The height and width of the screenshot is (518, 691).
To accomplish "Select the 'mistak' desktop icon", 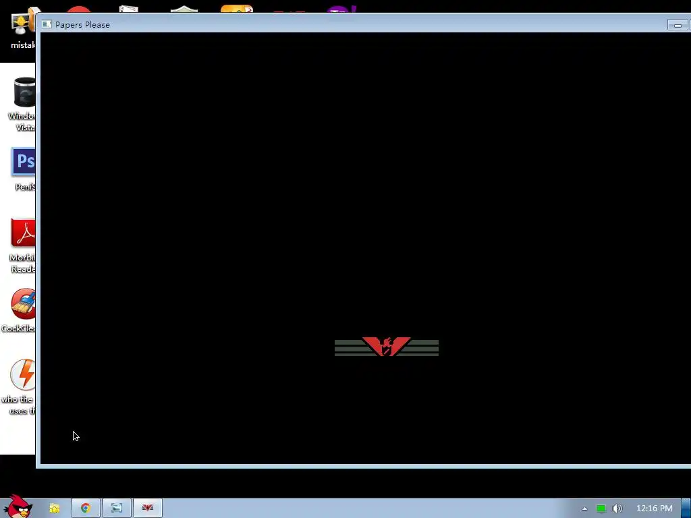I will pyautogui.click(x=22, y=29).
